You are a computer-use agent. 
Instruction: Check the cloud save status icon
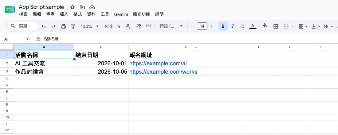pyautogui.click(x=92, y=7)
